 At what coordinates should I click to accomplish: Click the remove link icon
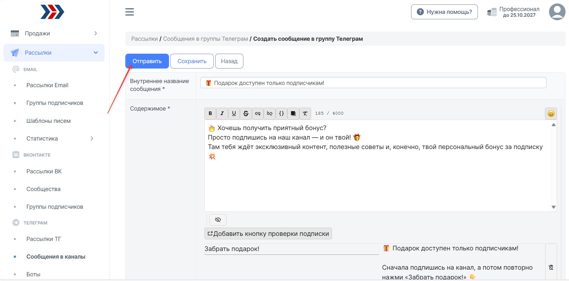[270, 113]
